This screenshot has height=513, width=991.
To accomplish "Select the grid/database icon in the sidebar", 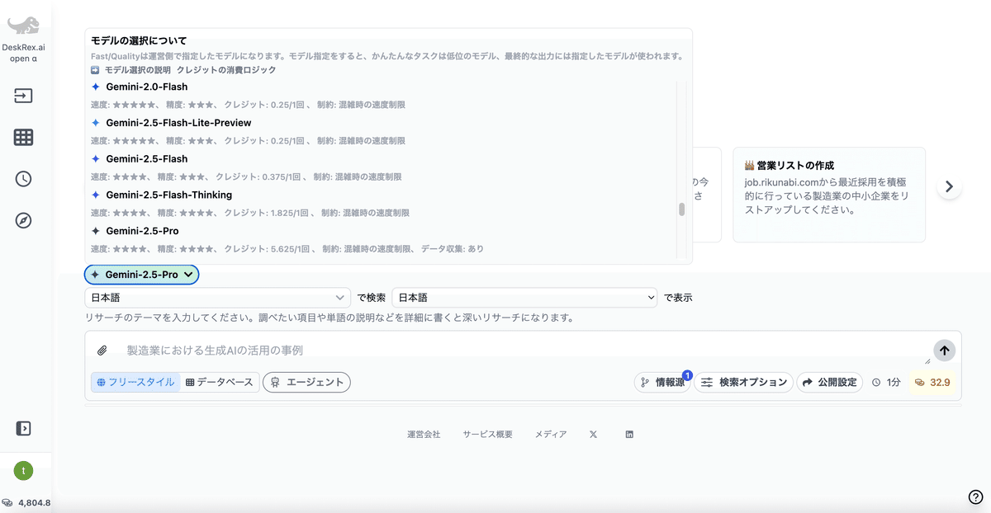I will point(23,138).
